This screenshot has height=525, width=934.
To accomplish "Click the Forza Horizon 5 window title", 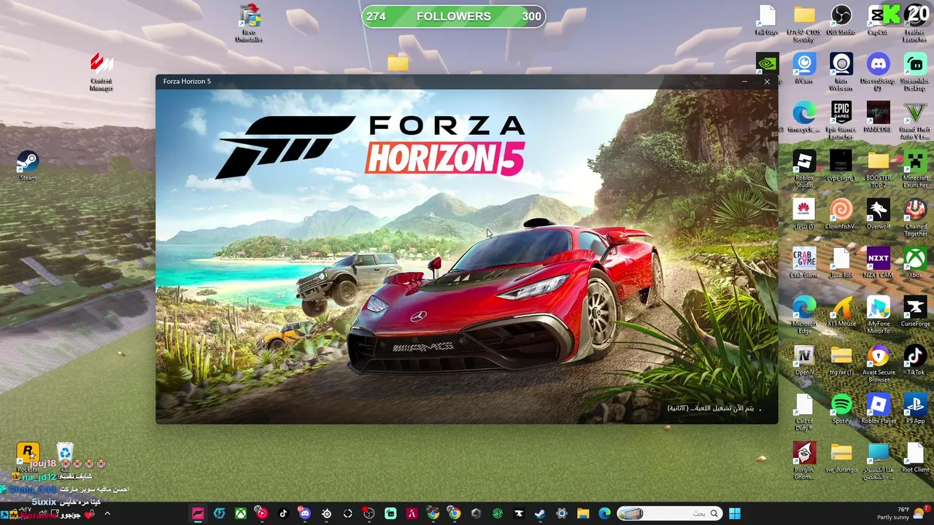I will pos(187,81).
